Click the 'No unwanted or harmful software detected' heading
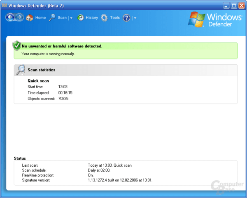 [x=62, y=46]
